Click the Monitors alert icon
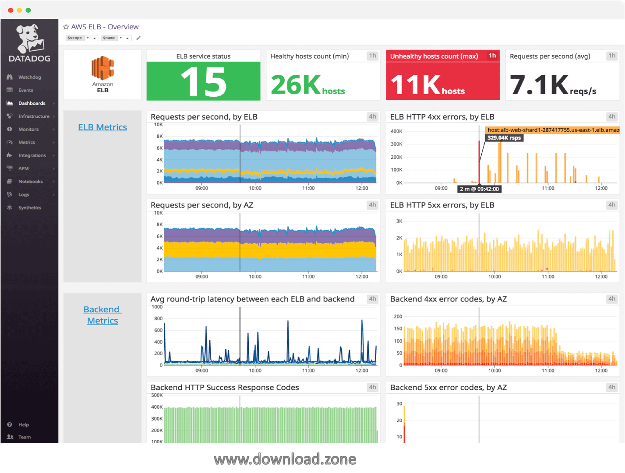This screenshot has width=625, height=473. [x=10, y=129]
